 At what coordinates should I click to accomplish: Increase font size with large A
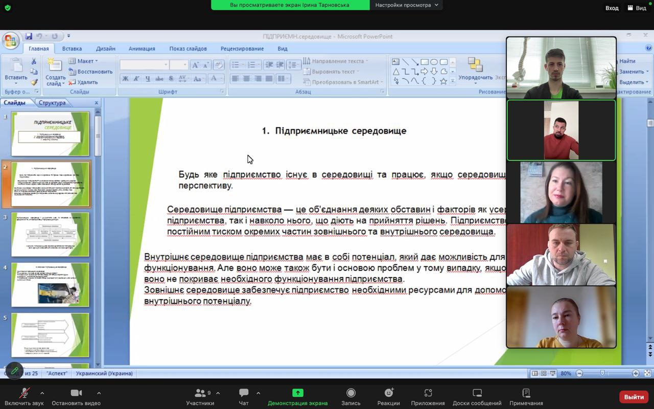(196, 65)
